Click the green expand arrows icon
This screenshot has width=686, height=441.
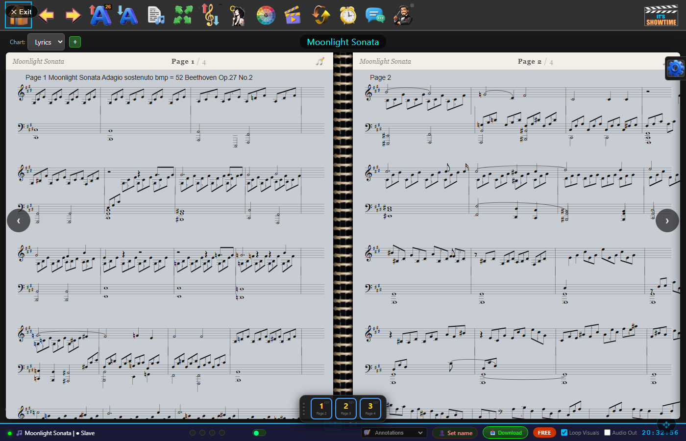(x=183, y=15)
